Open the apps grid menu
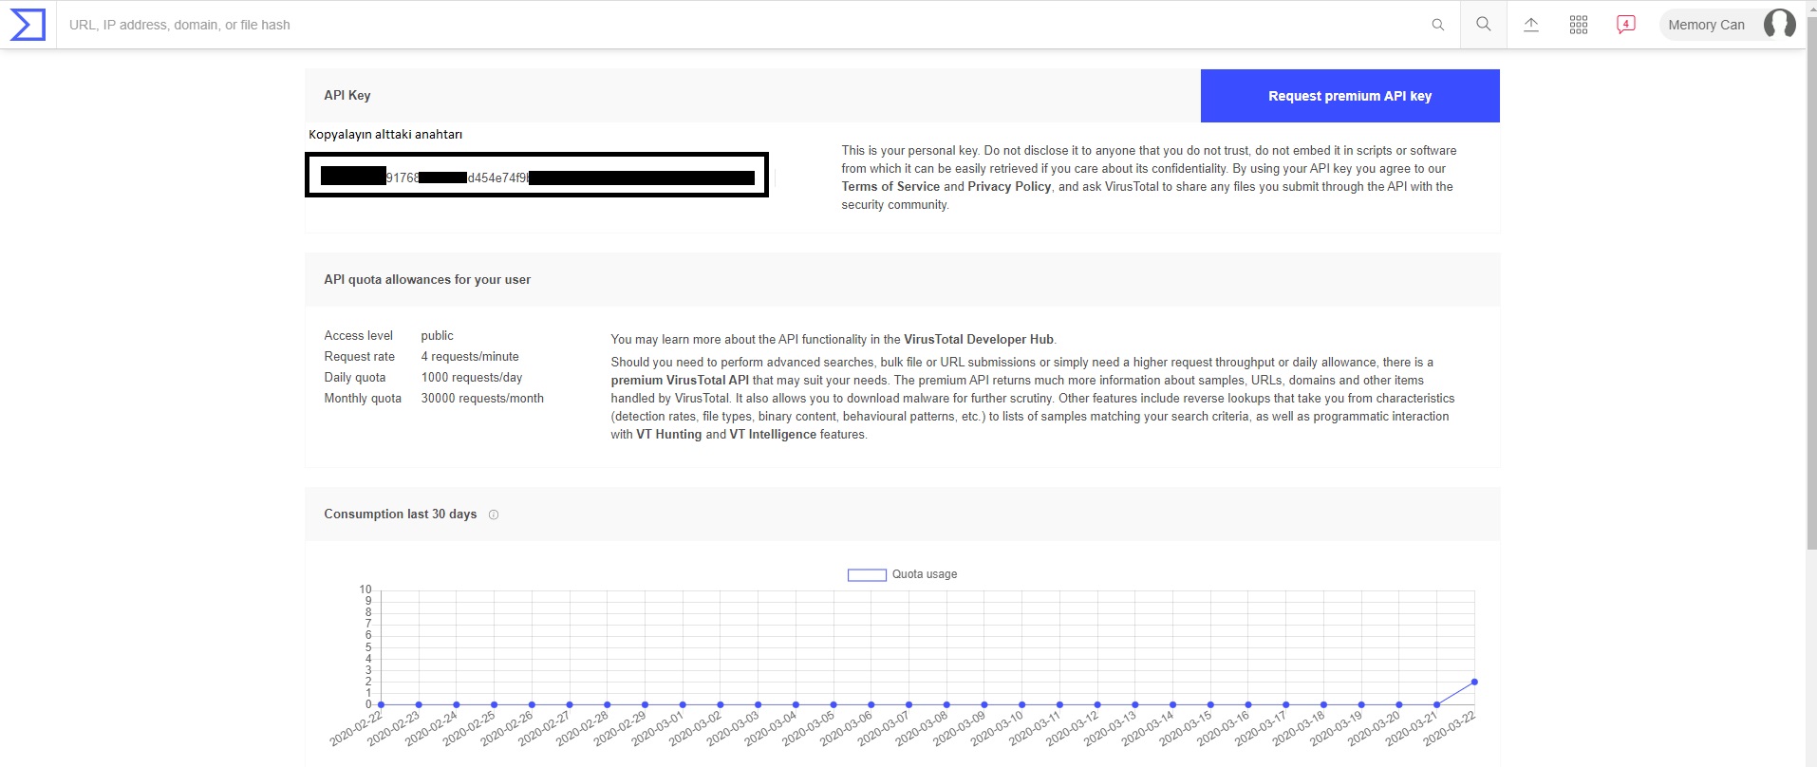Screen dimensions: 1817x767 pyautogui.click(x=1579, y=25)
